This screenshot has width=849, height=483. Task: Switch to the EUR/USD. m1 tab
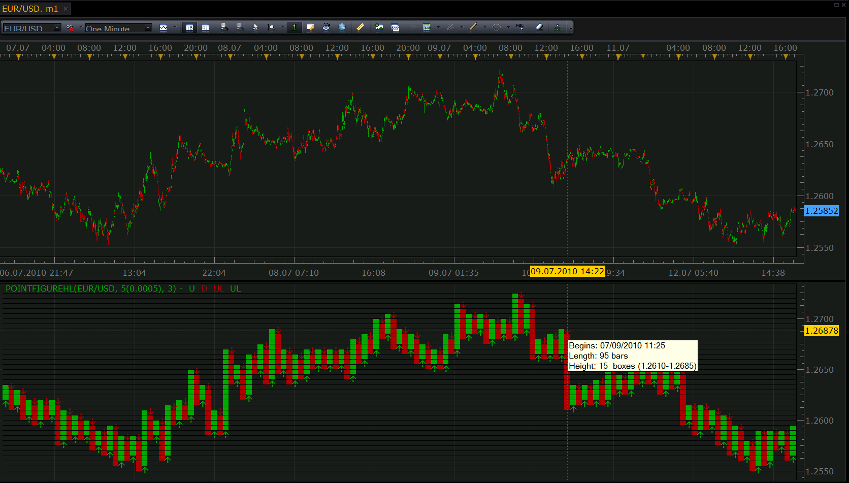(x=30, y=9)
